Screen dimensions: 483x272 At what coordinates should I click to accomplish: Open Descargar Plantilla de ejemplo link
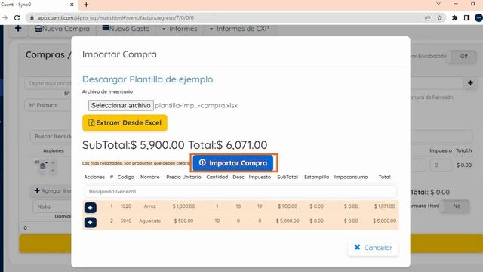[x=148, y=79]
